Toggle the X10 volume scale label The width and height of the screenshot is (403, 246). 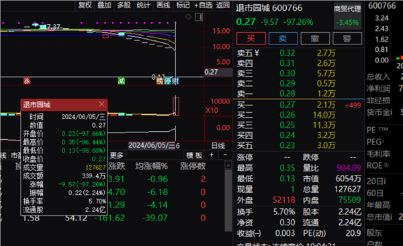[212, 110]
